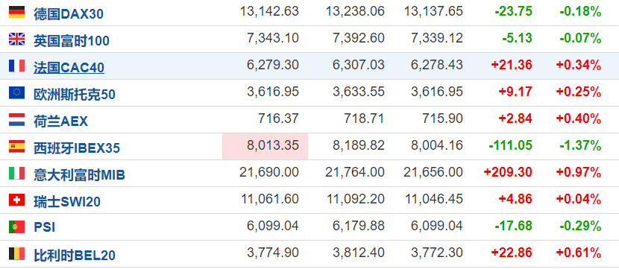This screenshot has width=619, height=269.
Task: Click the Belgian flag icon
Action: (16, 254)
